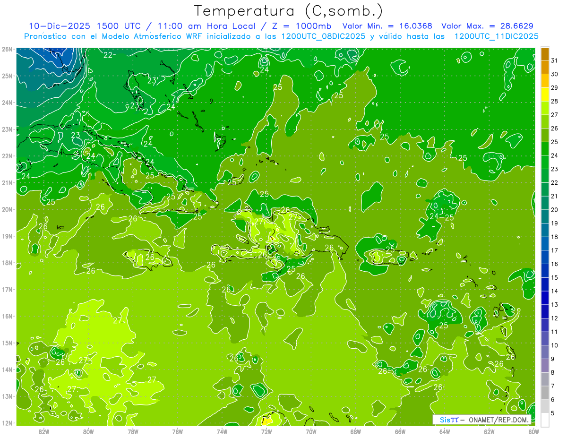Click the '66W' longitude axis label

[x=400, y=431]
